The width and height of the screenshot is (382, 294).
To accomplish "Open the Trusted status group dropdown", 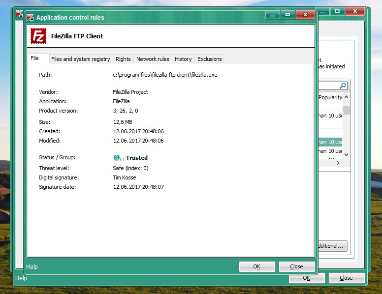I will click(122, 159).
